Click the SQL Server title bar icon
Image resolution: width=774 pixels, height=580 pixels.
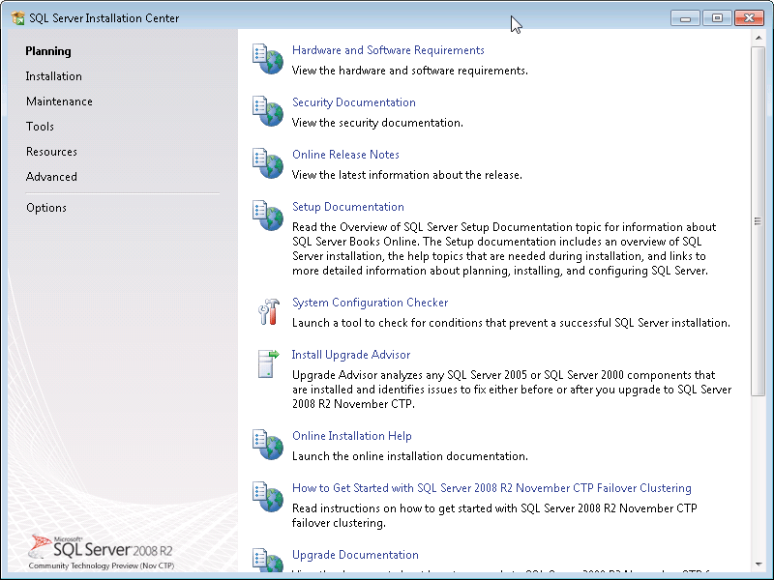tap(17, 18)
